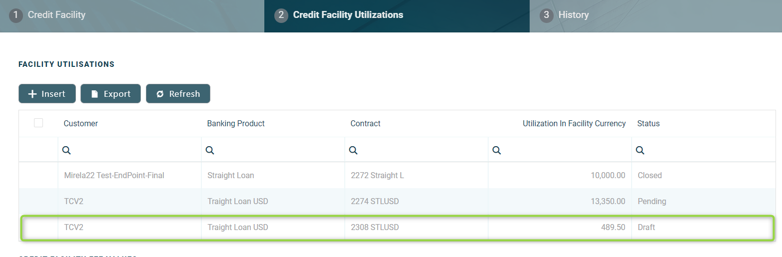Screen dimensions: 782x257
Task: Click the search icon under Status column
Action: pyautogui.click(x=640, y=150)
